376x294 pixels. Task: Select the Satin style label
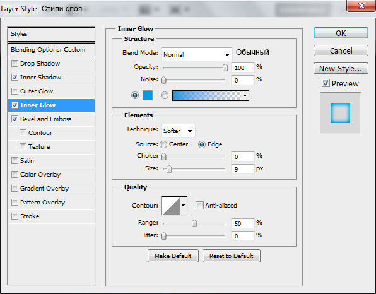click(27, 161)
